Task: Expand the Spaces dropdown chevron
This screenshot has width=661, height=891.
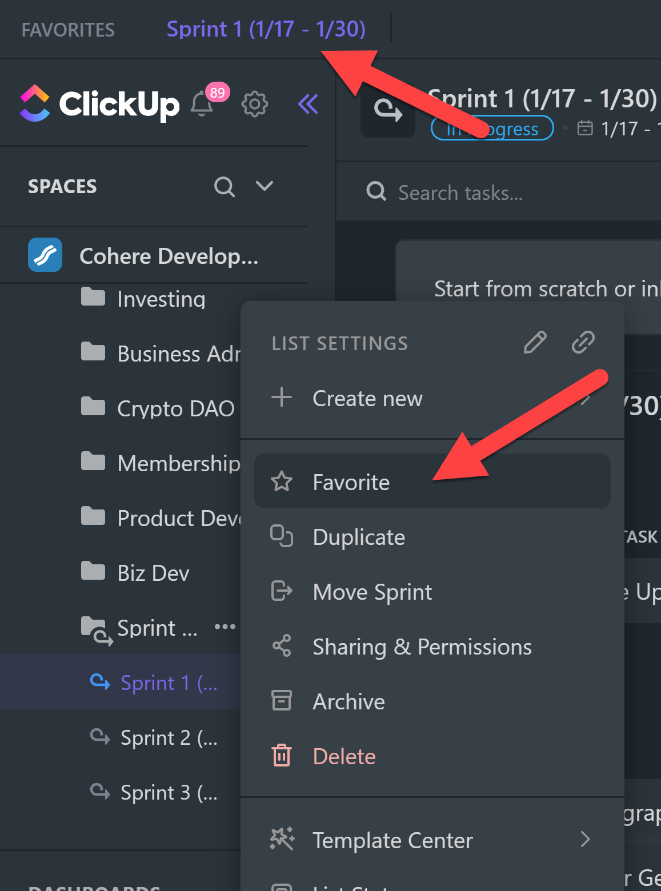Action: (x=264, y=186)
